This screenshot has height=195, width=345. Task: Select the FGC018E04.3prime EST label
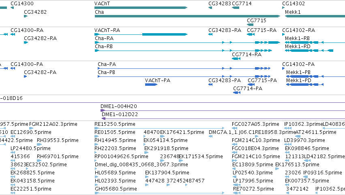255,148
